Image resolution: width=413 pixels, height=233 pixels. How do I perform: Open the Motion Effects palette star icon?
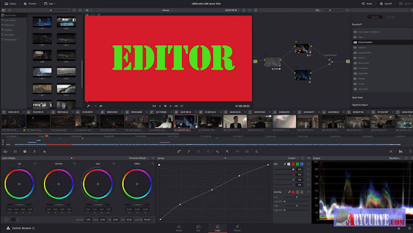pyautogui.click(x=45, y=152)
